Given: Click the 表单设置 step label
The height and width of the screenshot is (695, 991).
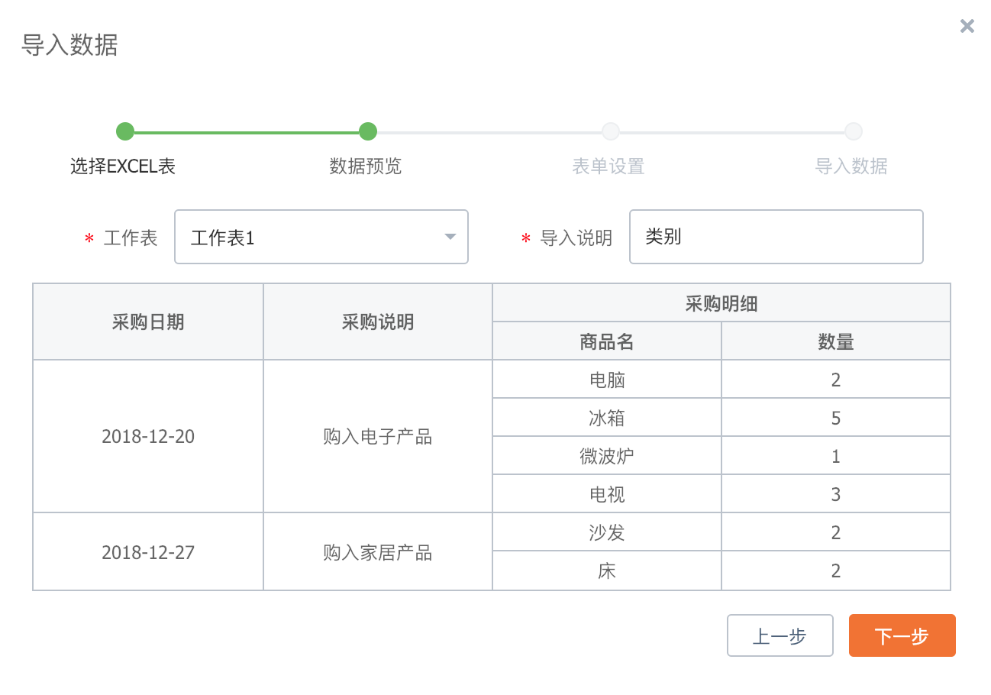Looking at the screenshot, I should coord(608,166).
